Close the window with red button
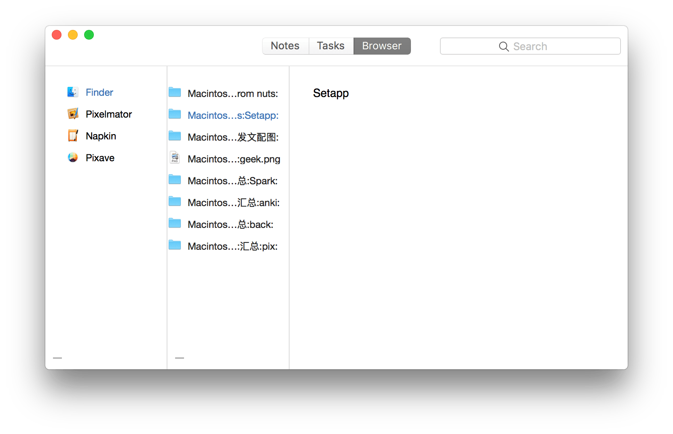This screenshot has width=673, height=434. coord(57,35)
